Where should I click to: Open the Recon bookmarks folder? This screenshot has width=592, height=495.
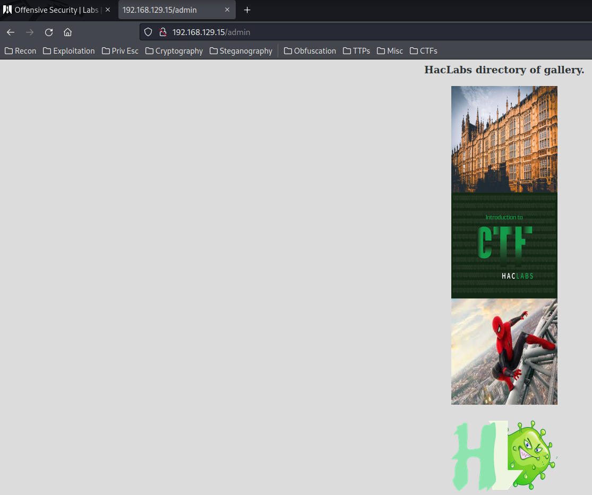[x=21, y=51]
